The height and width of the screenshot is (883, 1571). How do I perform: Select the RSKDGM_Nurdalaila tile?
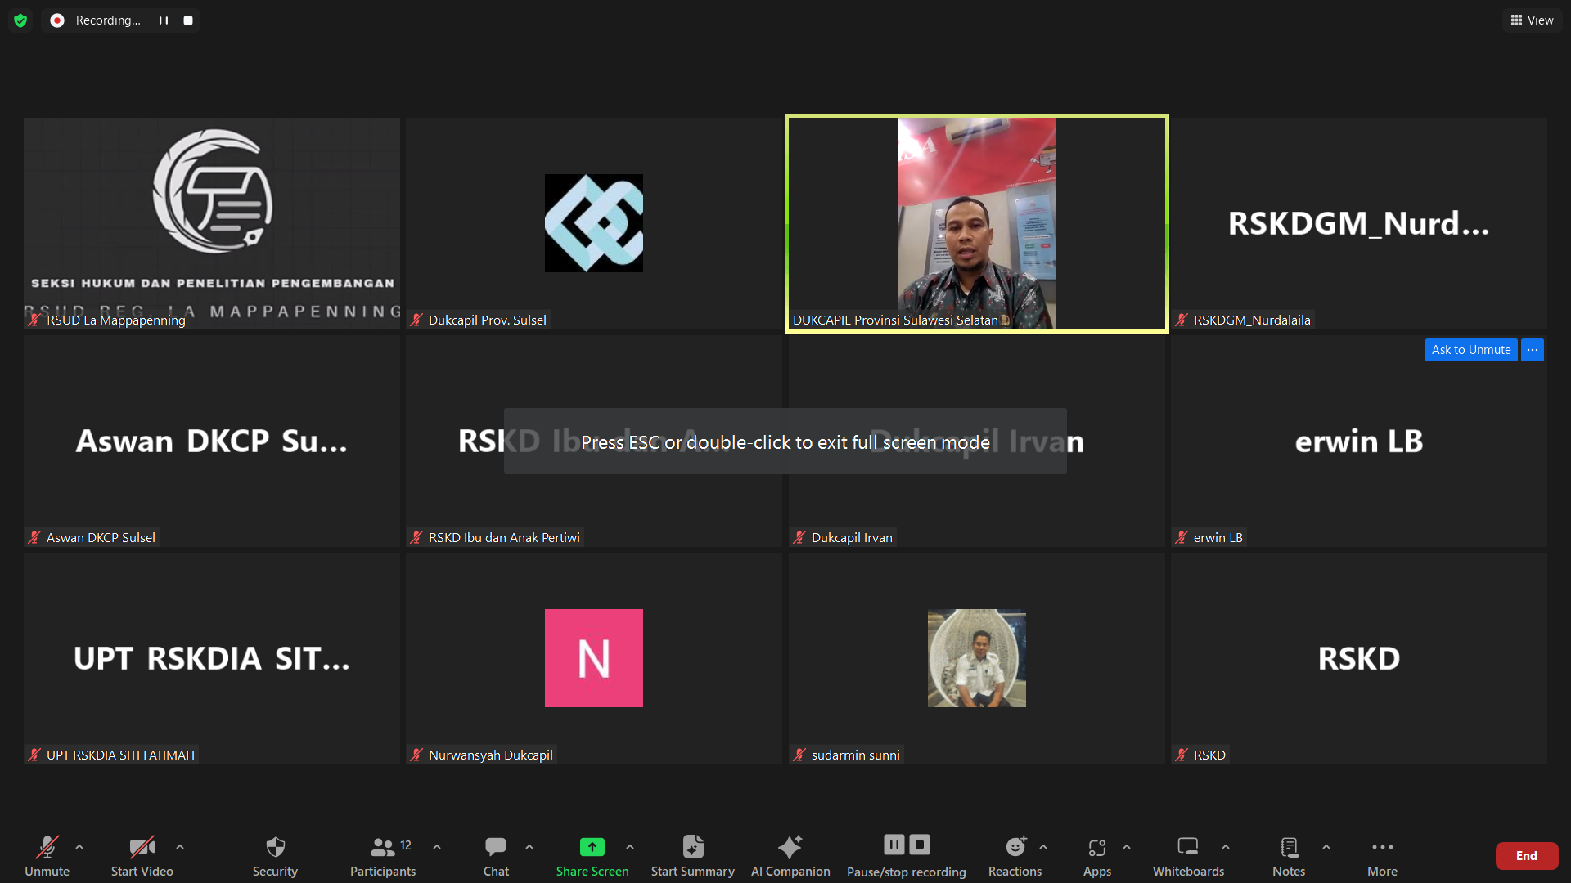coord(1359,223)
